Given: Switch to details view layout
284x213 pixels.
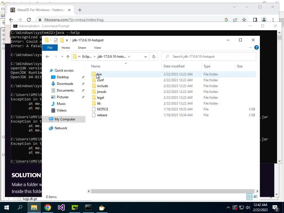Looking at the screenshot, I should point(249,197).
